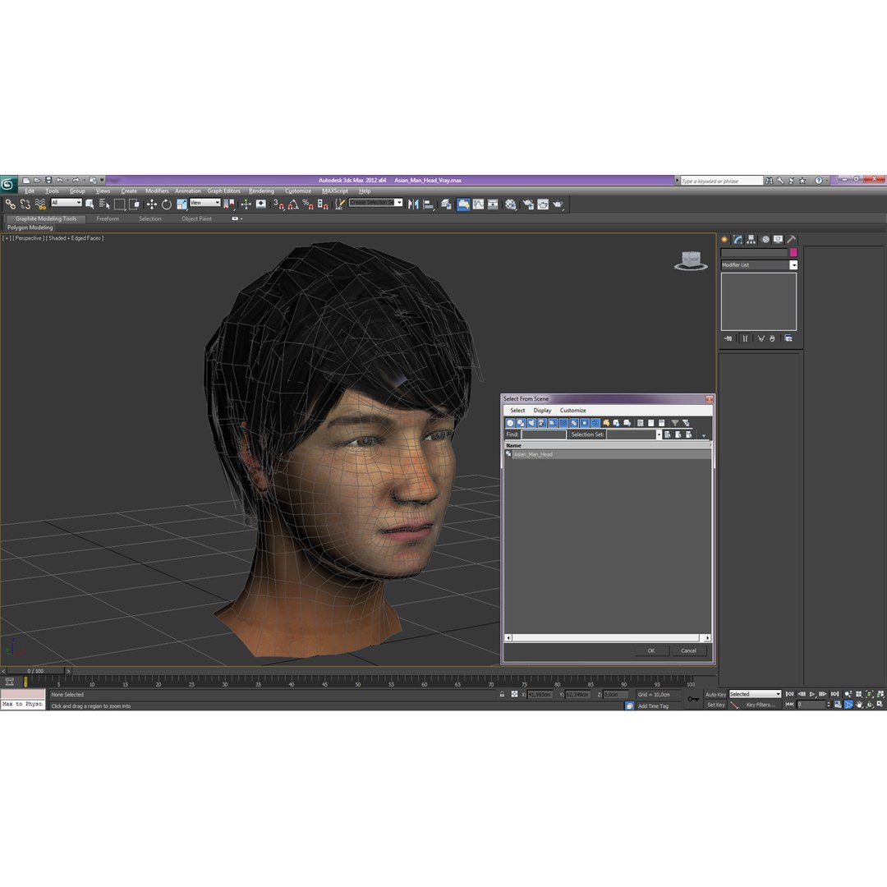Screen dimensions: 887x887
Task: Toggle Display Cameras filter in Select From Scene
Action: tap(542, 423)
